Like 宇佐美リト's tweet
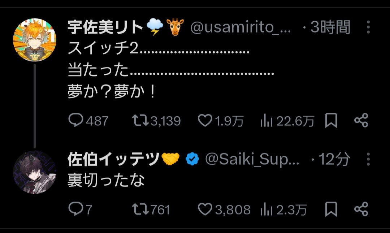This screenshot has width=390, height=233. click(205, 121)
